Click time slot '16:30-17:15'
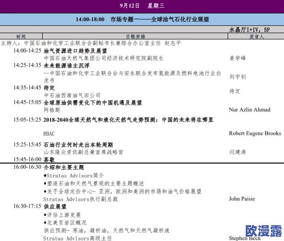Viewport: 284px width, 241px height. pos(27,206)
